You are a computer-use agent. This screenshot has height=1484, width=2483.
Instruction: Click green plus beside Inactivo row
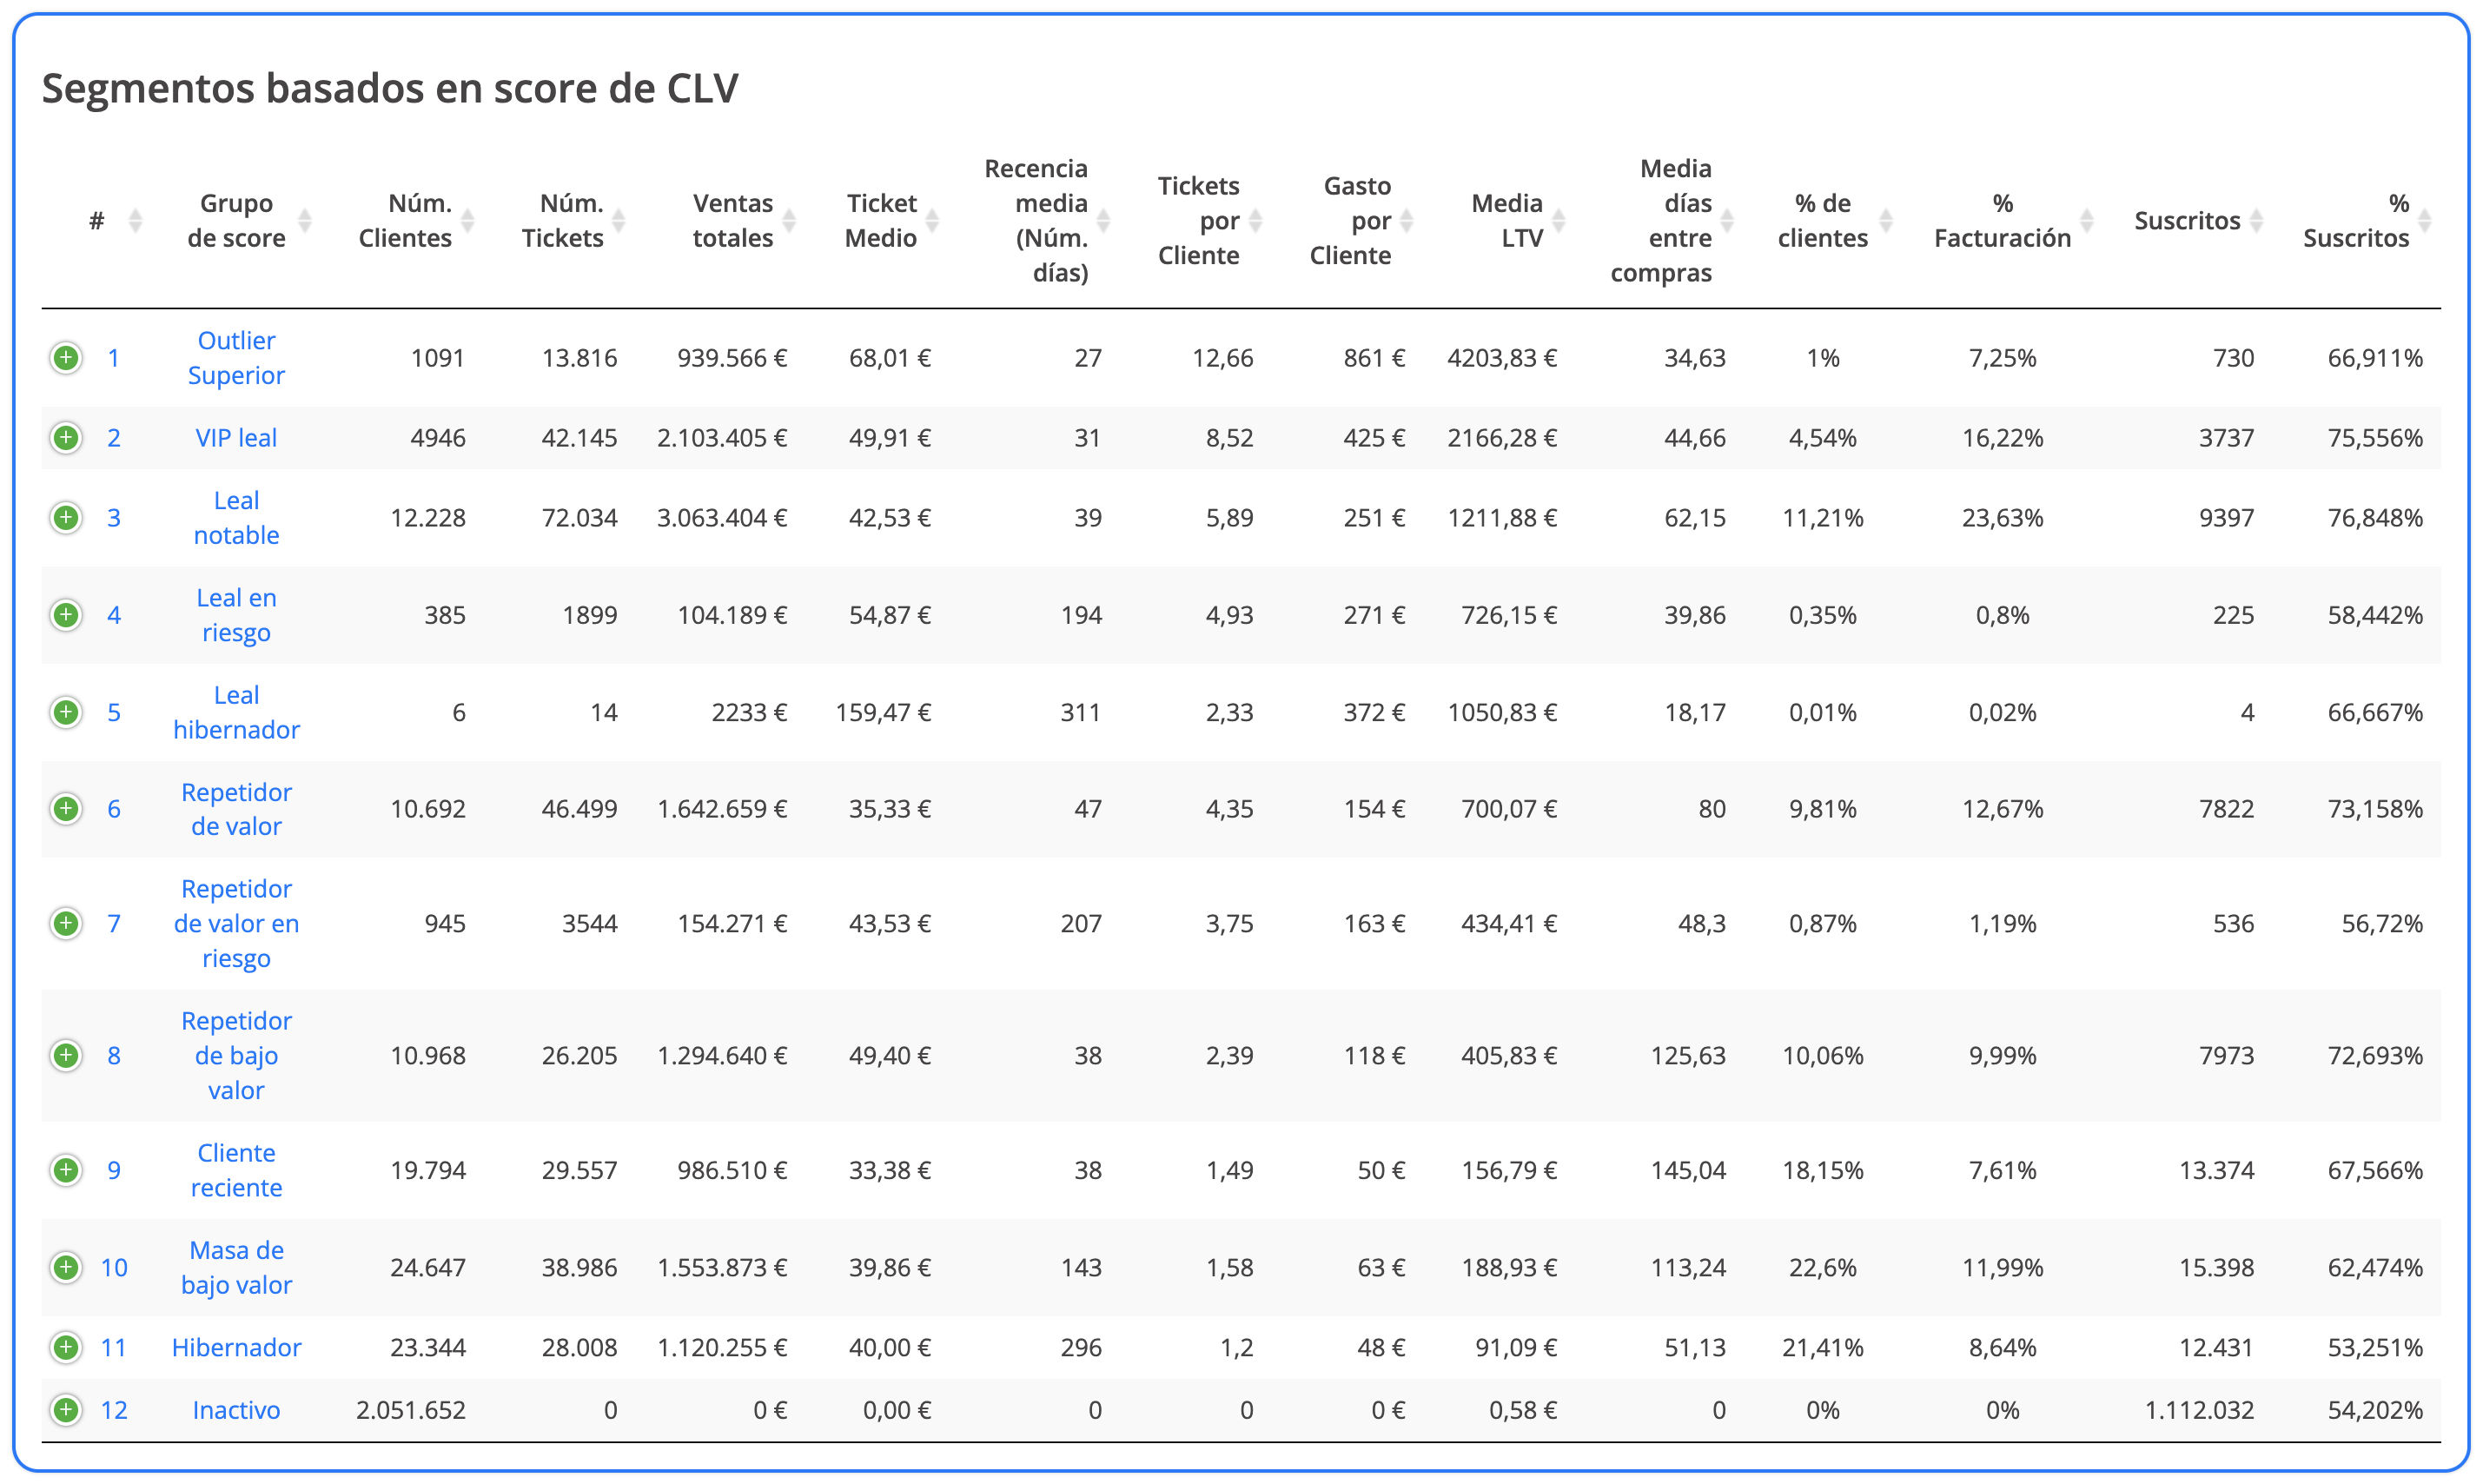pos(66,1410)
